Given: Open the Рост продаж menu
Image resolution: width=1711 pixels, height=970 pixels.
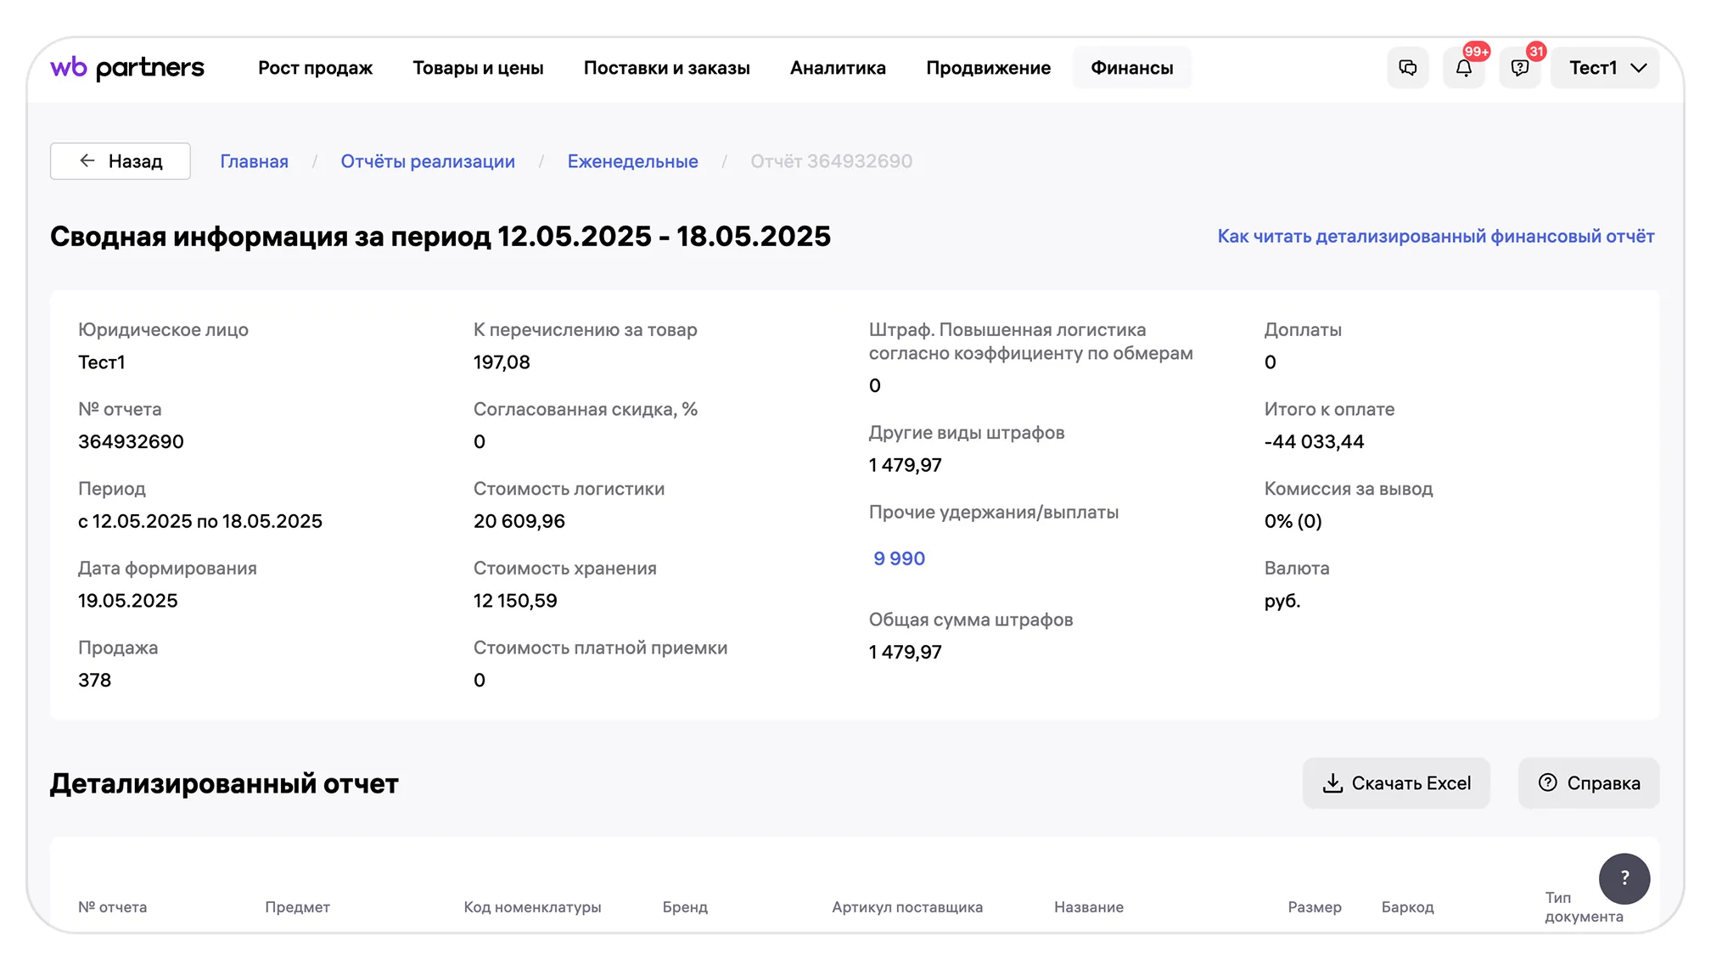Looking at the screenshot, I should click(x=315, y=68).
